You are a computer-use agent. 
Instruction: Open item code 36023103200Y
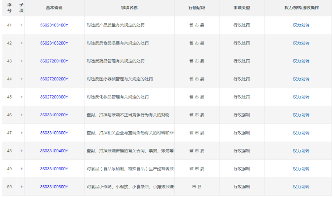point(54,43)
